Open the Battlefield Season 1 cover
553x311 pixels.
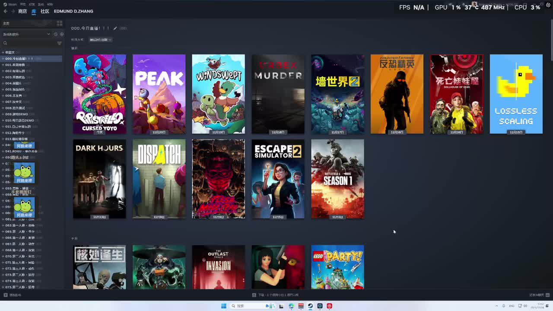point(337,179)
